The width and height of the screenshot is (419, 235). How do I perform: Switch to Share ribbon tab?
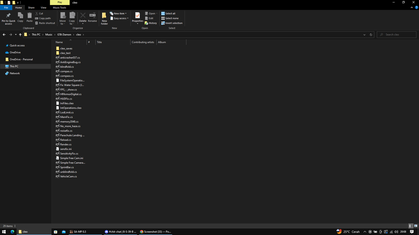pyautogui.click(x=31, y=8)
